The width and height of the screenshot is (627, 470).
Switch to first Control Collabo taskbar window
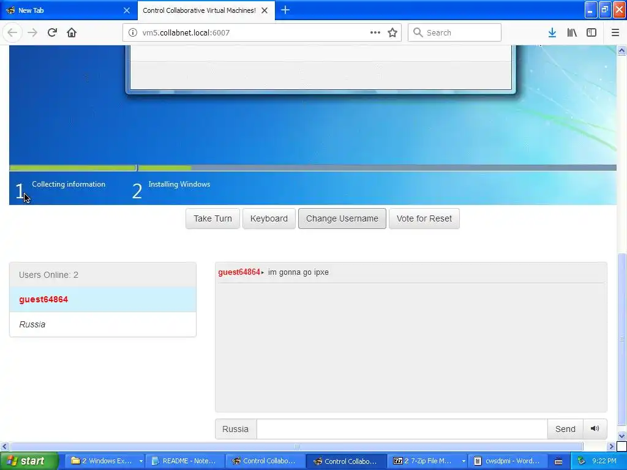point(265,461)
